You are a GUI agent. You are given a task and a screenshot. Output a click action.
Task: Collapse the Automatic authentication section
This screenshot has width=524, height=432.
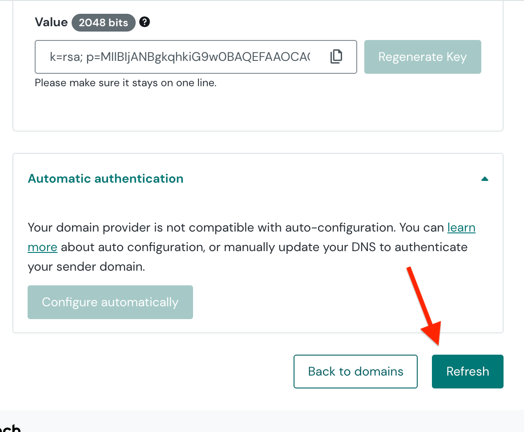point(484,179)
